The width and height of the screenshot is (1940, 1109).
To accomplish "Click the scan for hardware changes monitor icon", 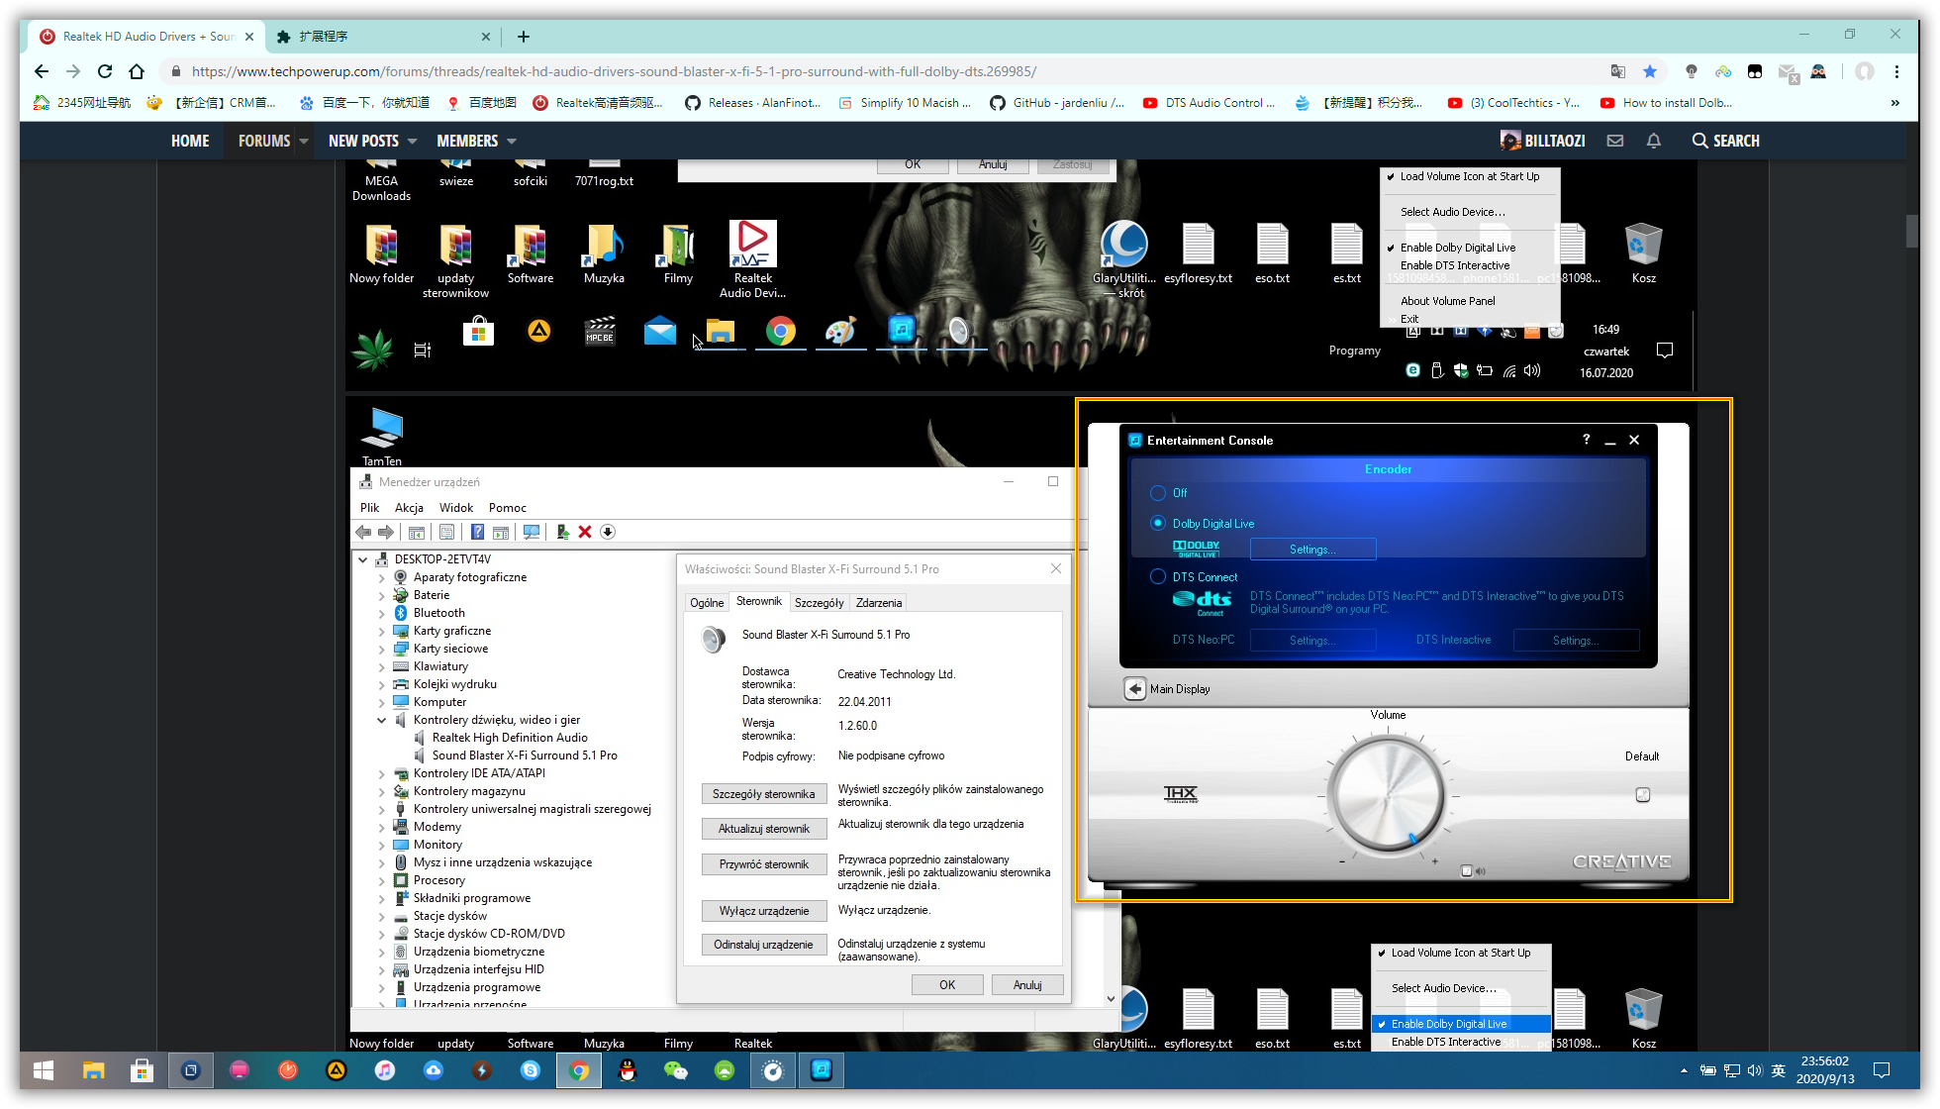I will click(532, 532).
